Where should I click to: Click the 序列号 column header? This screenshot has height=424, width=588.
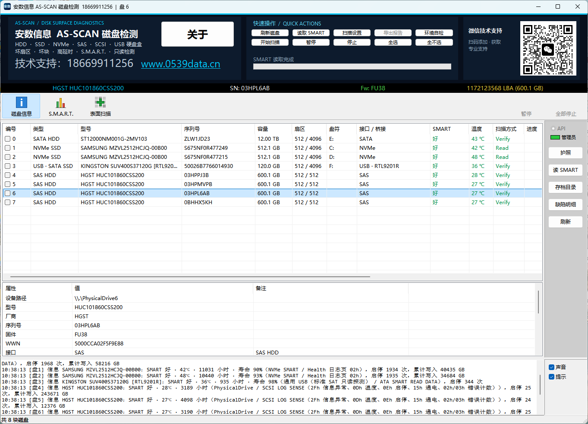pyautogui.click(x=218, y=129)
